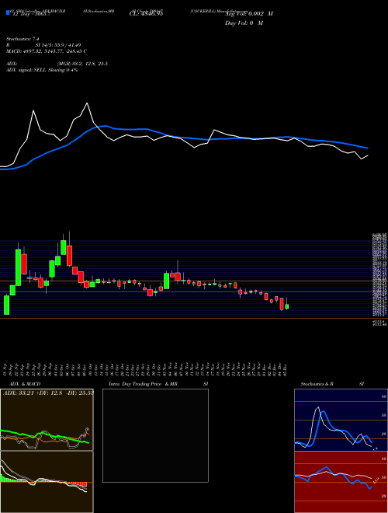The width and height of the screenshot is (388, 513).
Task: Click the Stochastics & RSI panel title
Action: pyautogui.click(x=332, y=384)
